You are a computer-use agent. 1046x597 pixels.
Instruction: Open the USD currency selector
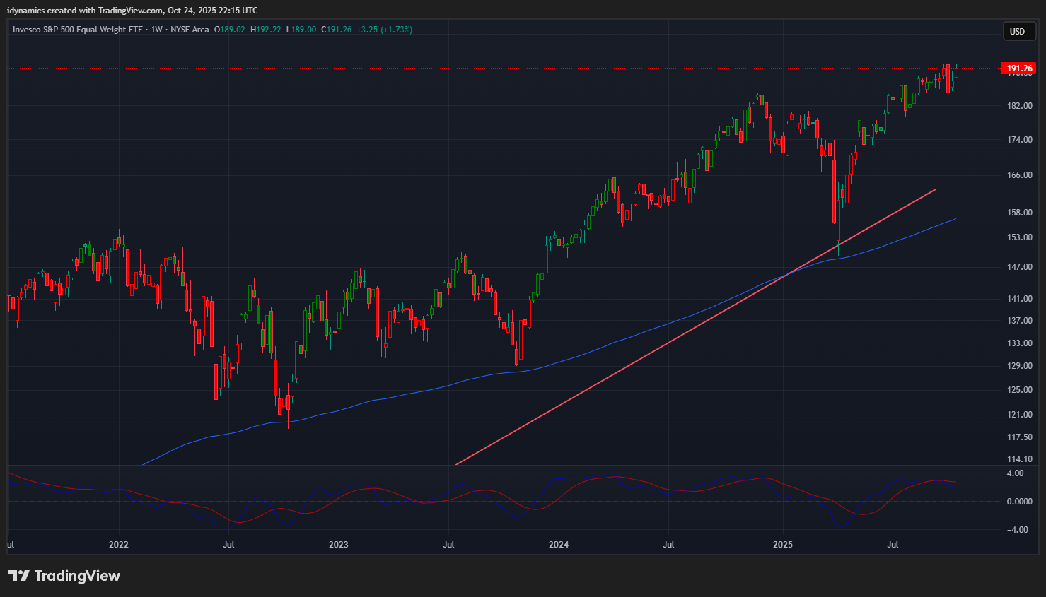click(1017, 31)
